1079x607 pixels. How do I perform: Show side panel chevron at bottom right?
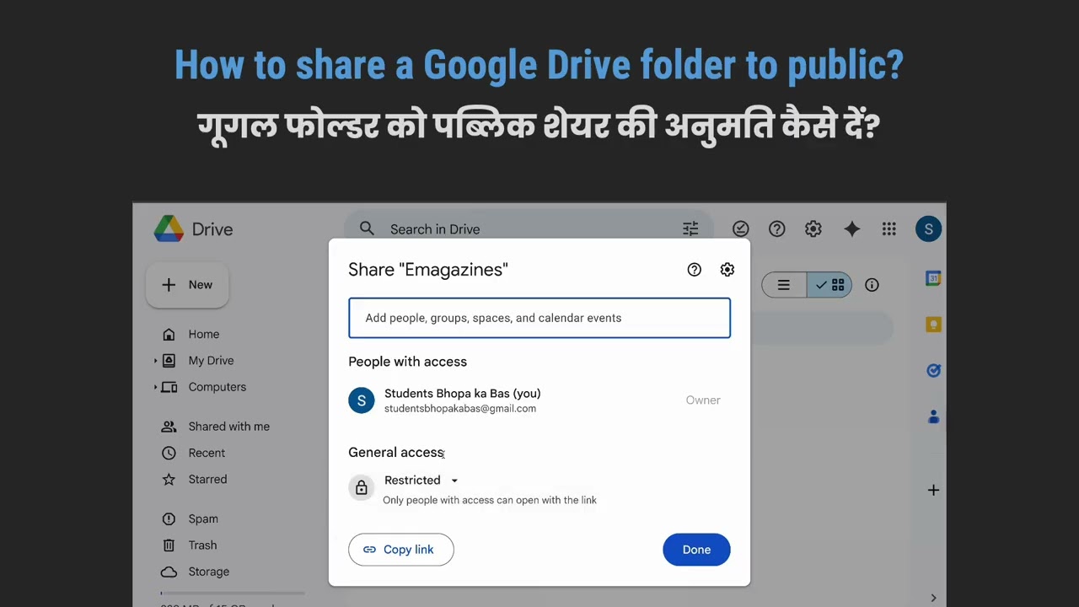tap(933, 599)
